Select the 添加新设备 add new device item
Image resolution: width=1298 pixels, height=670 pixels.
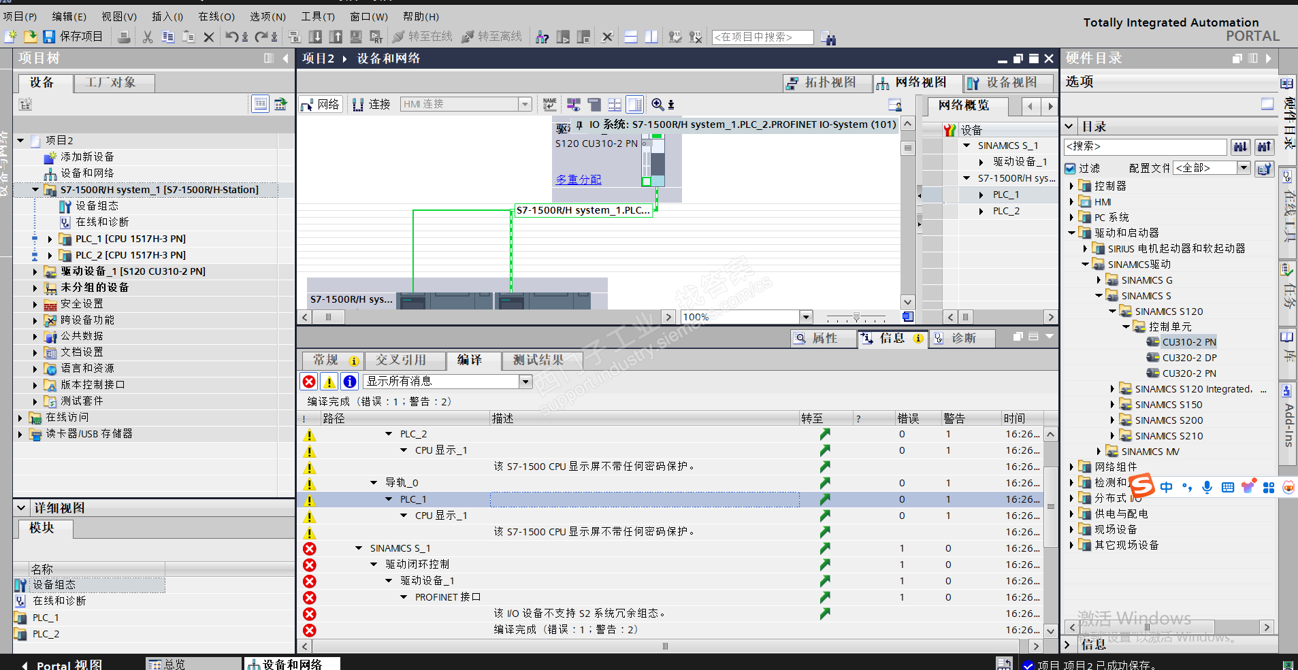pyautogui.click(x=86, y=157)
